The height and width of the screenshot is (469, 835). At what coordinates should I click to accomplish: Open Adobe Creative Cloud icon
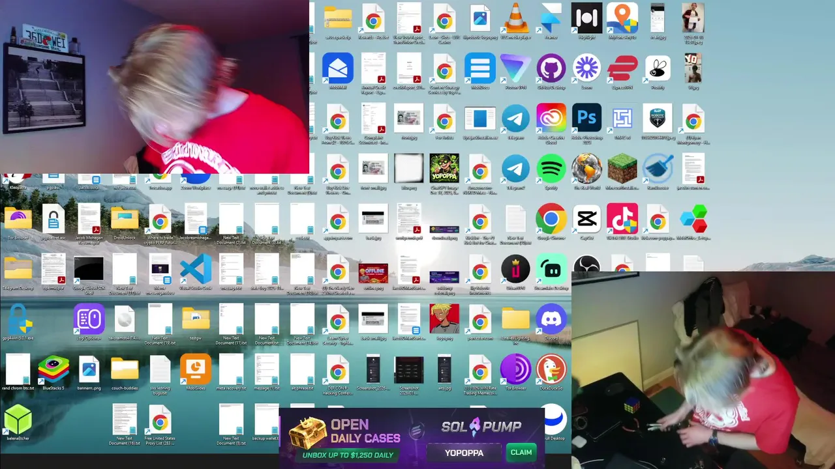click(551, 119)
